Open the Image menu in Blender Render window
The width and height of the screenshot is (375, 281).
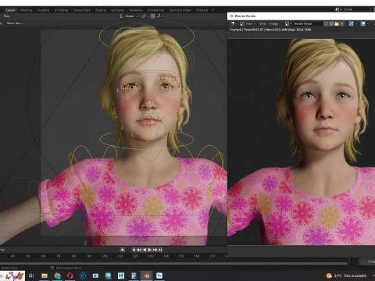point(273,23)
